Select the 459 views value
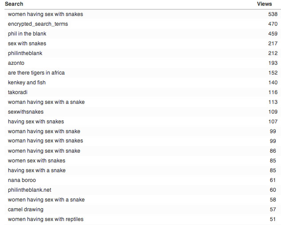 (x=273, y=34)
